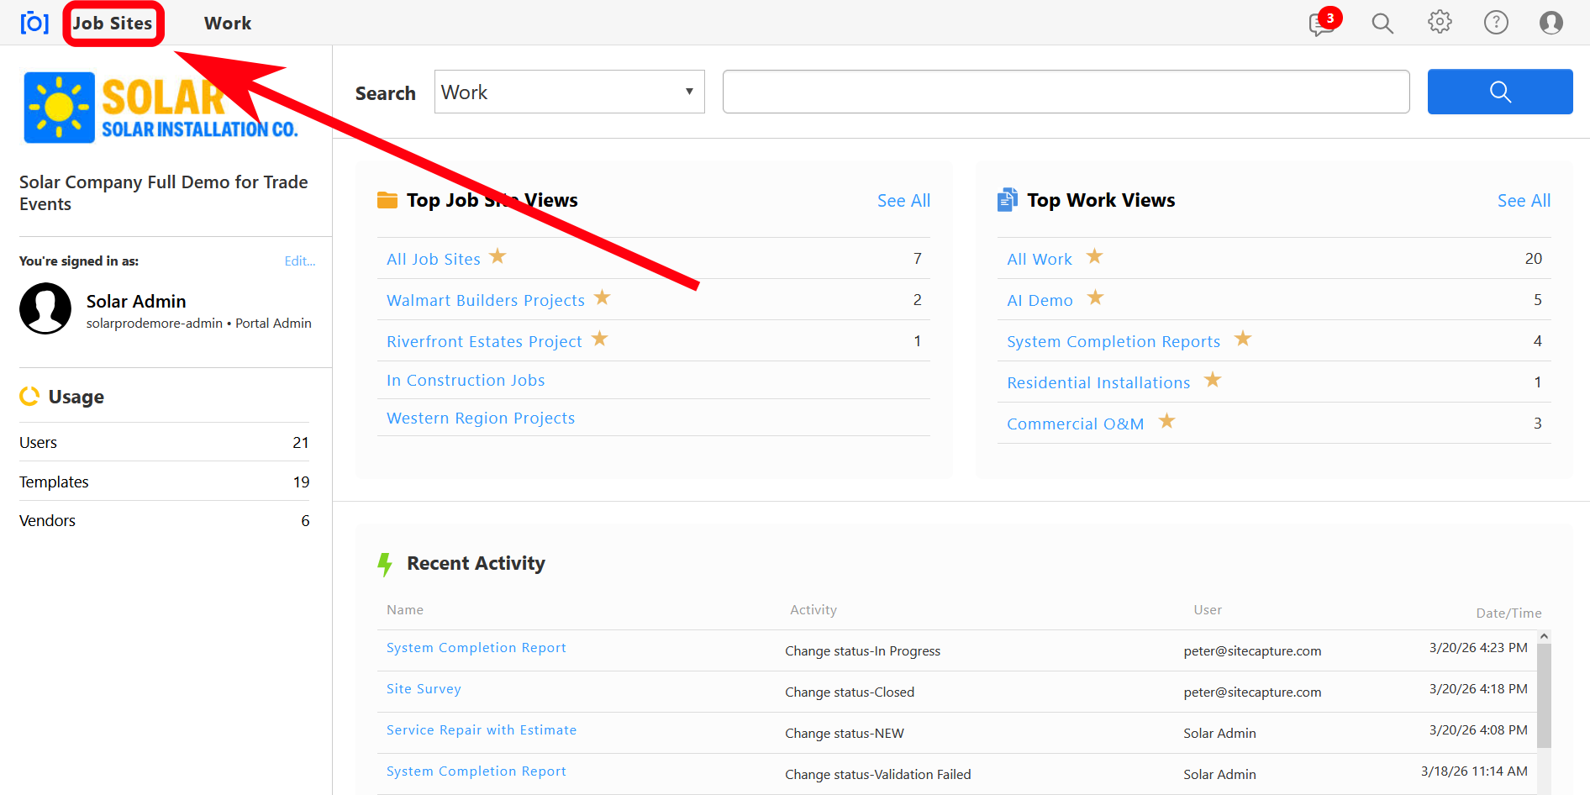Click into the search text field

click(1065, 92)
